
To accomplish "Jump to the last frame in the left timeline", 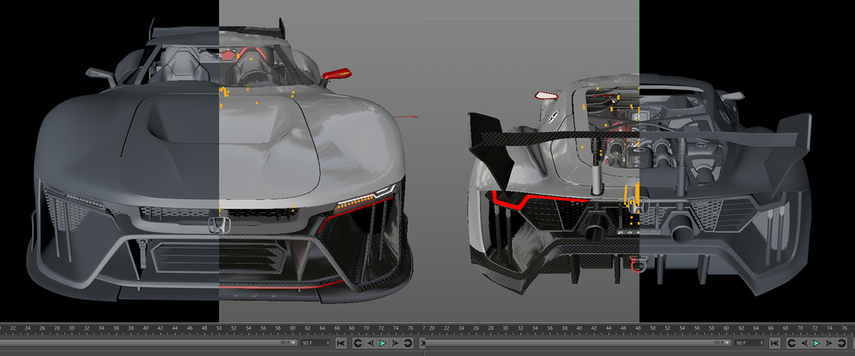I will (423, 342).
